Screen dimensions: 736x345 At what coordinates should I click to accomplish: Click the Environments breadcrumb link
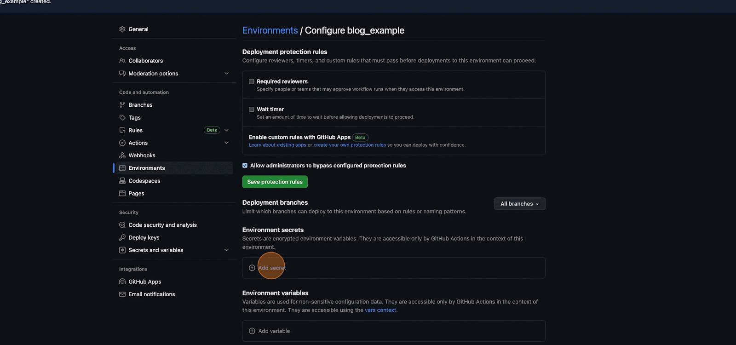click(x=270, y=30)
